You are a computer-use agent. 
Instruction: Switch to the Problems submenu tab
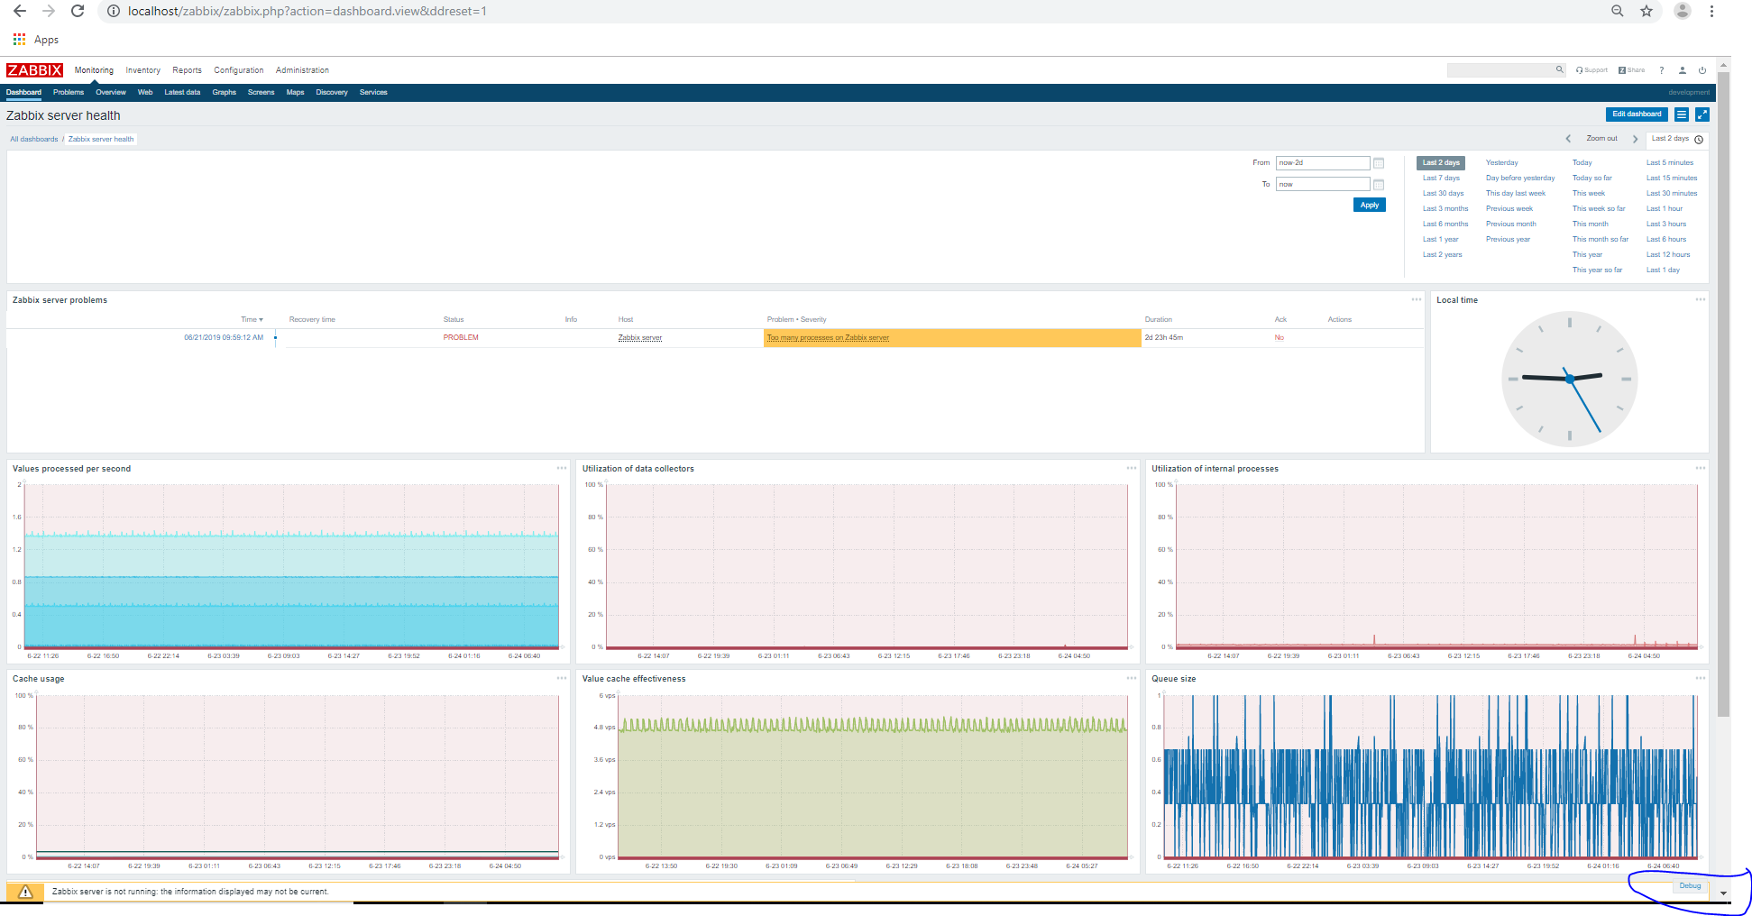pos(69,92)
